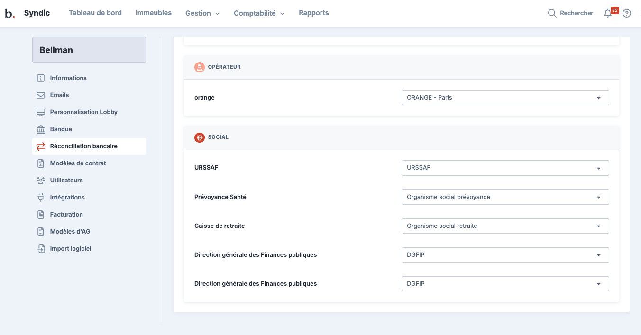
Task: Expand the Caisse de retraite dropdown
Action: pyautogui.click(x=505, y=226)
